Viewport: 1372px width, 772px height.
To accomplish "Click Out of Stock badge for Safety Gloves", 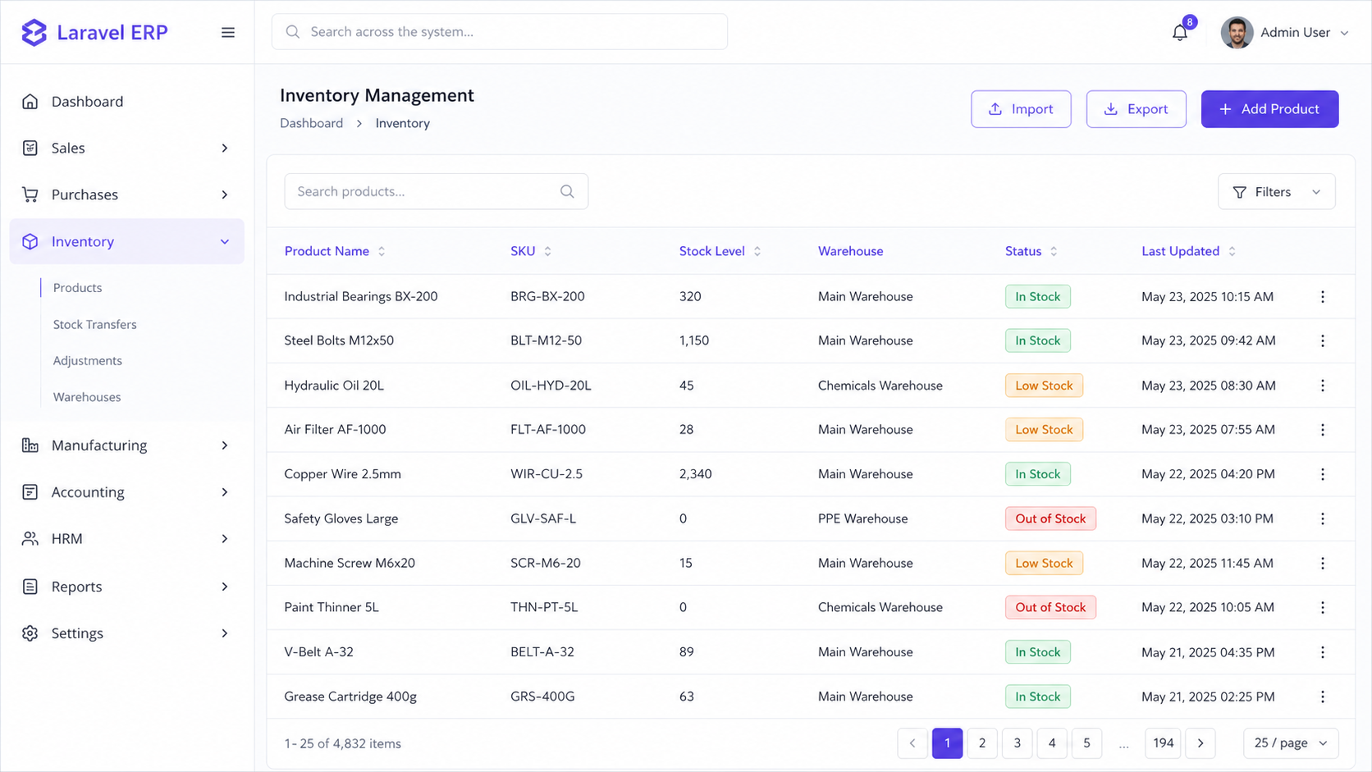I will tap(1050, 518).
